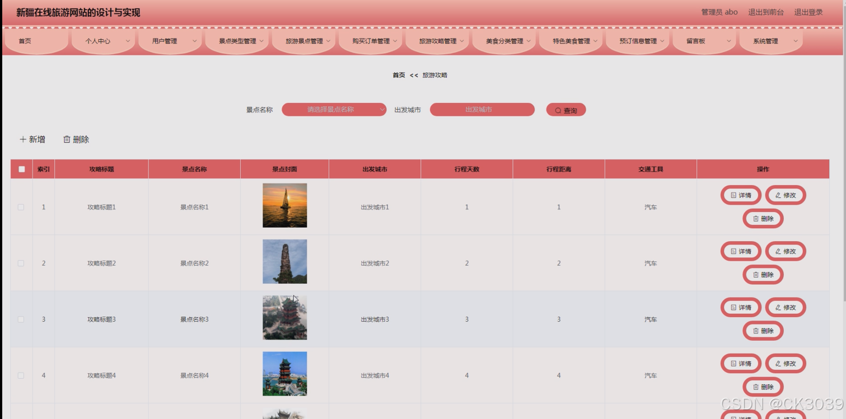The height and width of the screenshot is (419, 846).
Task: Check the checkbox for row 攻略标题2
Action: (x=21, y=263)
